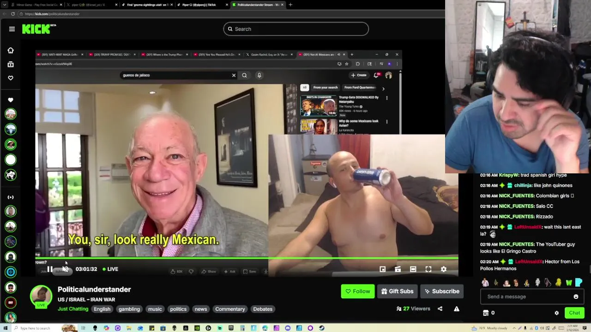Pause the live stream
This screenshot has width=591, height=332.
tap(50, 269)
